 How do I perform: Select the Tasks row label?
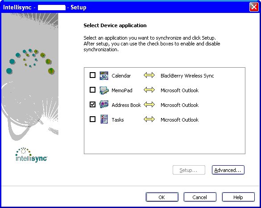(118, 120)
